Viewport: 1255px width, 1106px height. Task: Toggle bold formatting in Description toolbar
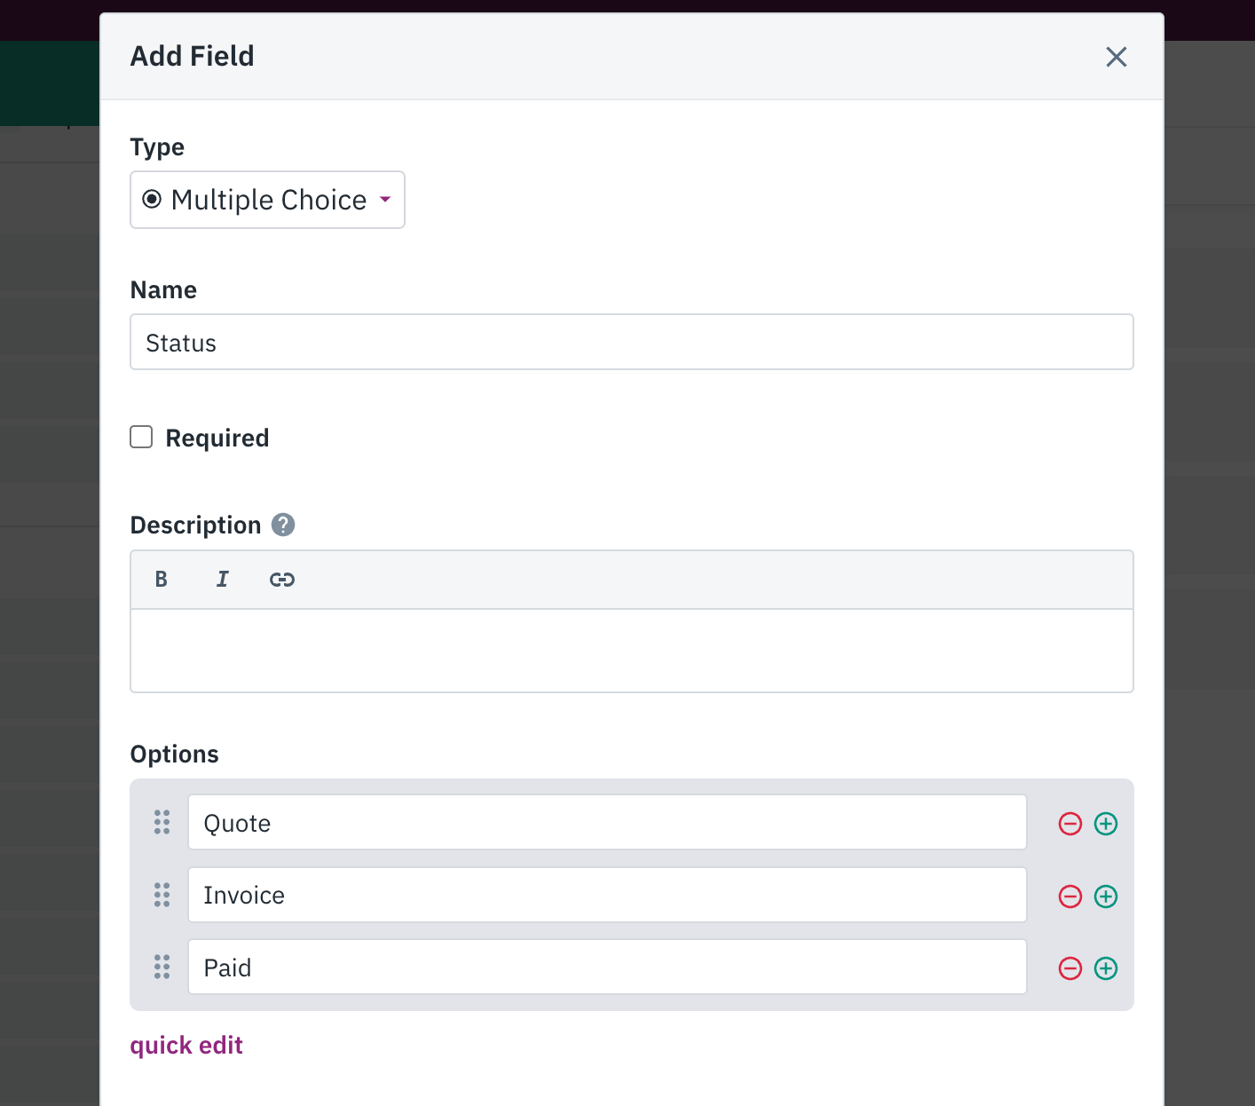(x=161, y=580)
